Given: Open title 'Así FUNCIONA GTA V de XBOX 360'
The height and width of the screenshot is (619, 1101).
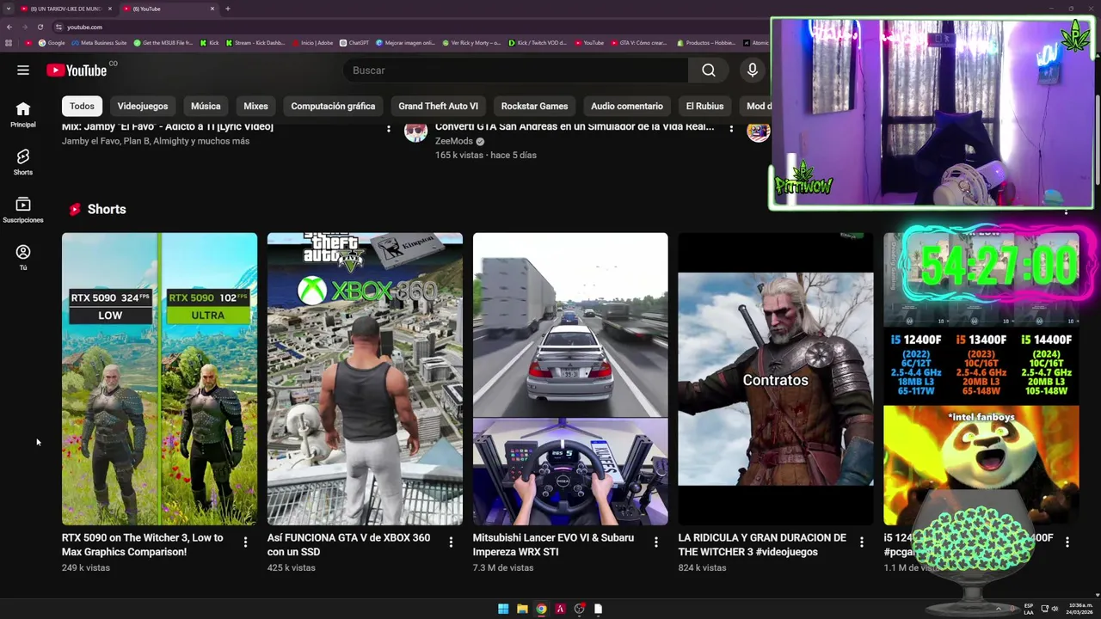Looking at the screenshot, I should tap(348, 545).
